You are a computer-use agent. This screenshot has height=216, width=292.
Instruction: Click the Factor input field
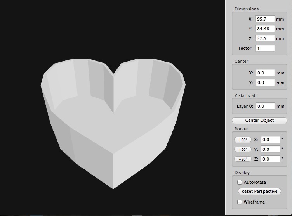(265, 48)
